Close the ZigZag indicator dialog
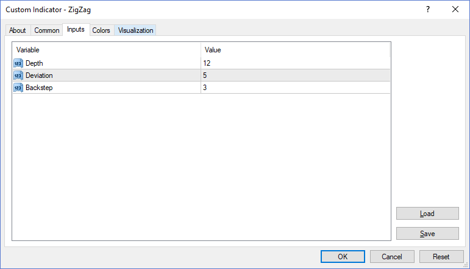The width and height of the screenshot is (470, 269). (x=455, y=9)
